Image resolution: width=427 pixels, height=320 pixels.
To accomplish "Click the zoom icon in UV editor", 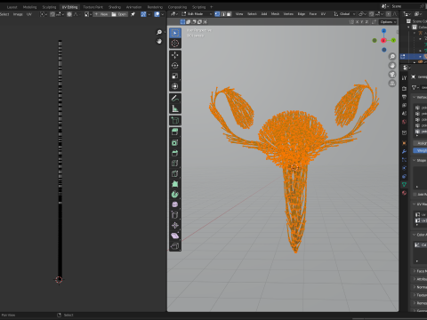I will pyautogui.click(x=159, y=32).
